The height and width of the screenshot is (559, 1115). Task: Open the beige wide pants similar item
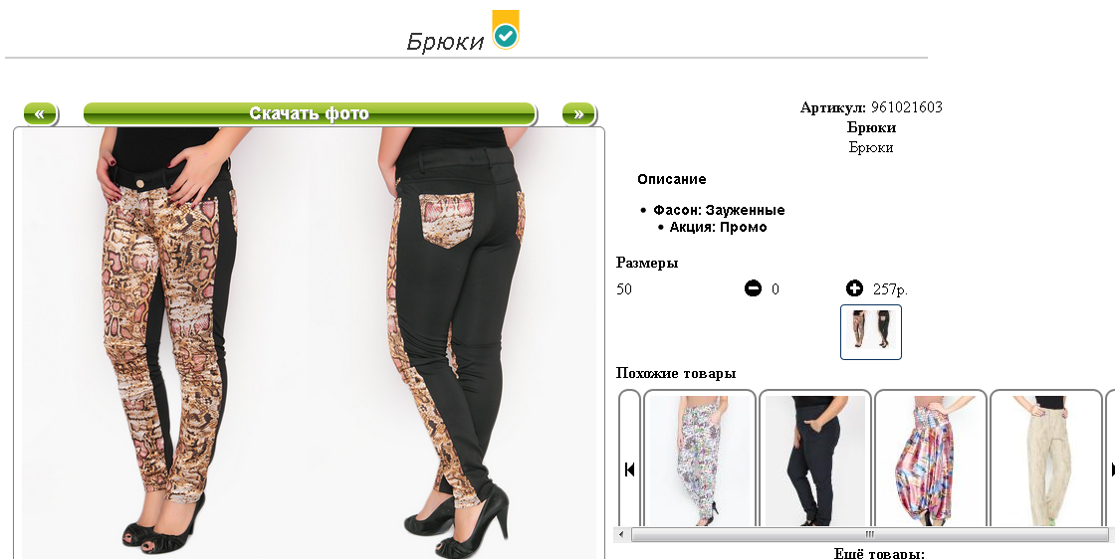tap(1046, 461)
